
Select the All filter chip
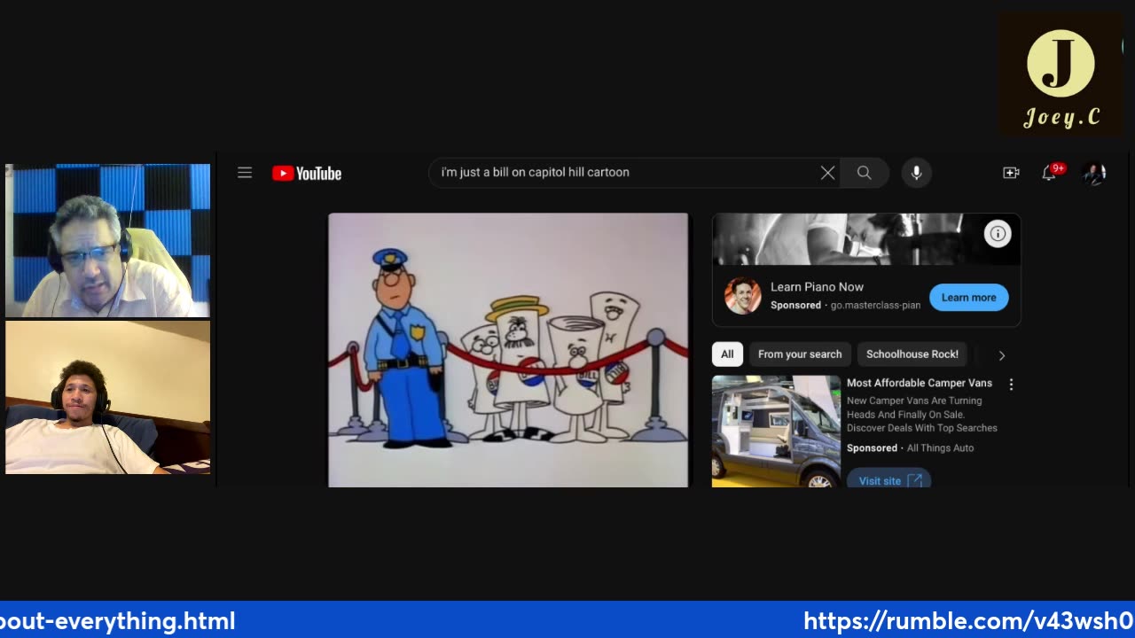click(x=727, y=354)
